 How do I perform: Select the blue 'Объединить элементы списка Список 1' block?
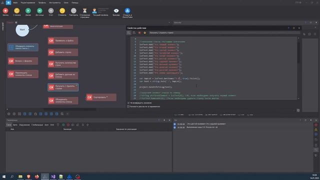click(23, 47)
